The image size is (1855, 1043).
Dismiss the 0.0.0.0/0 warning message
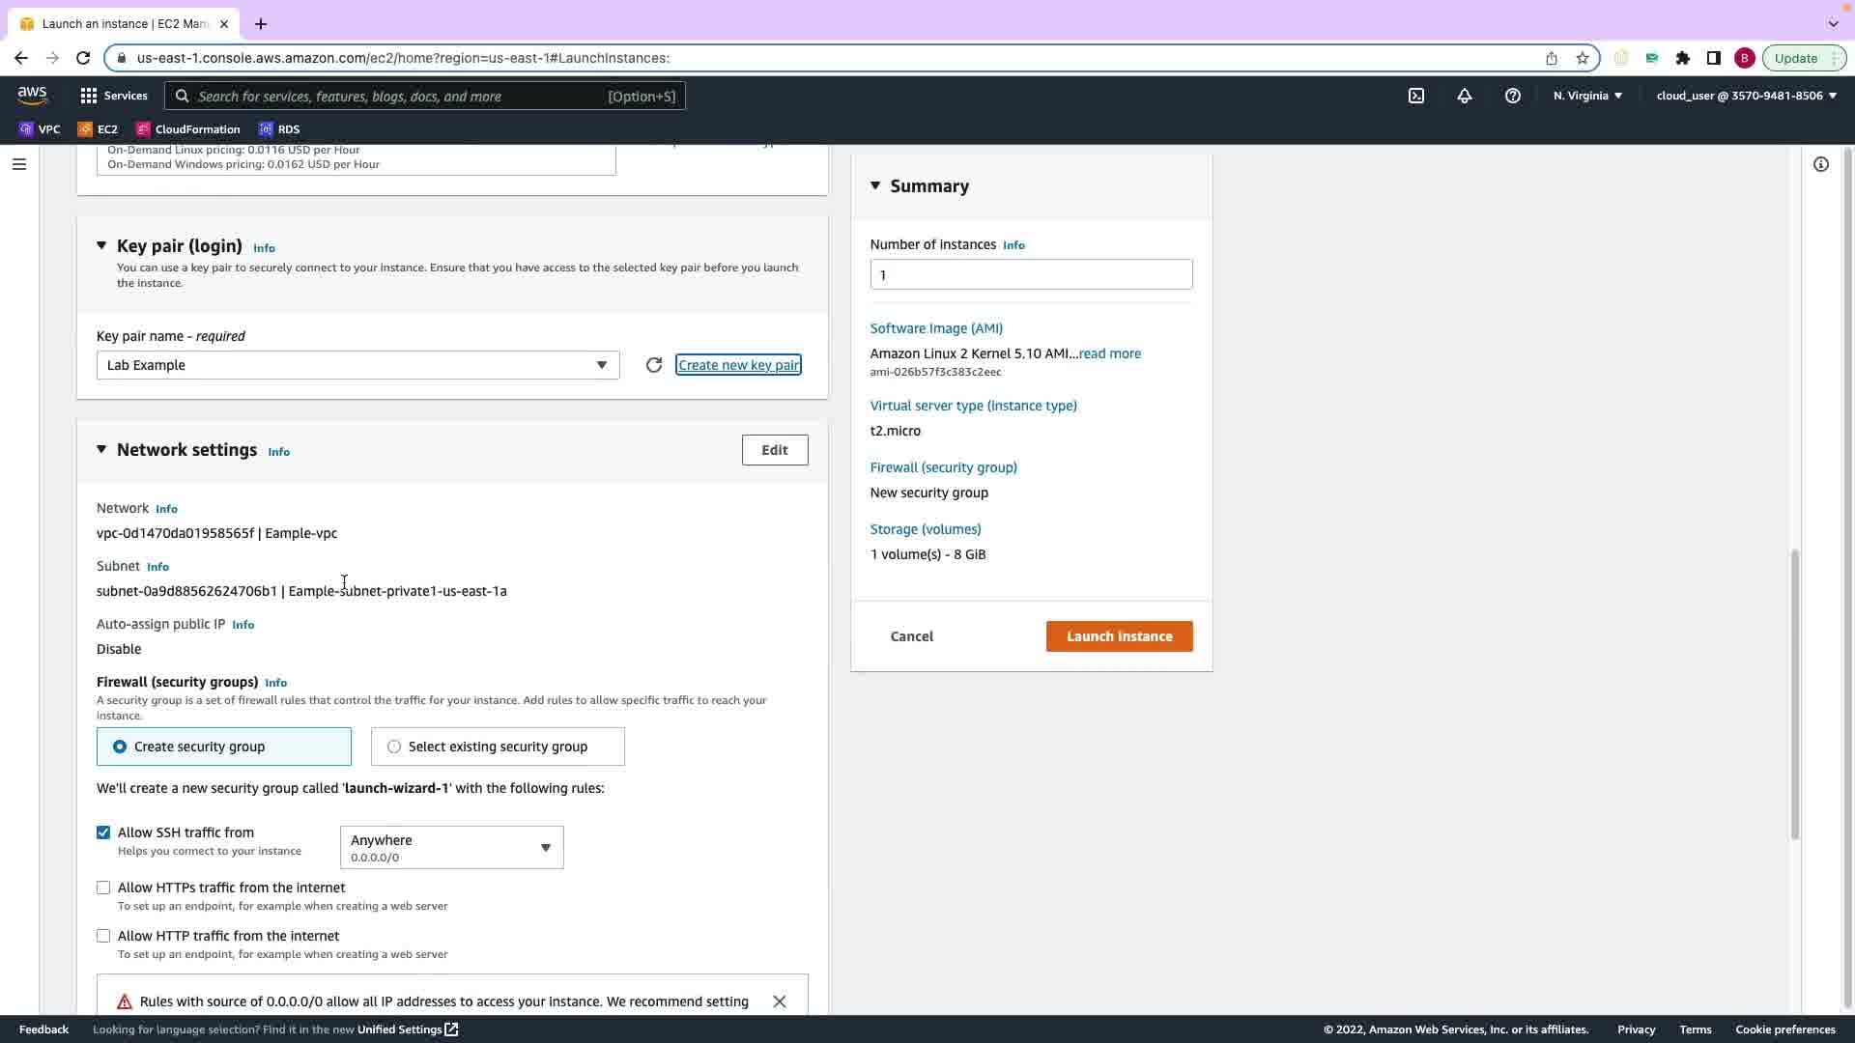780,1001
